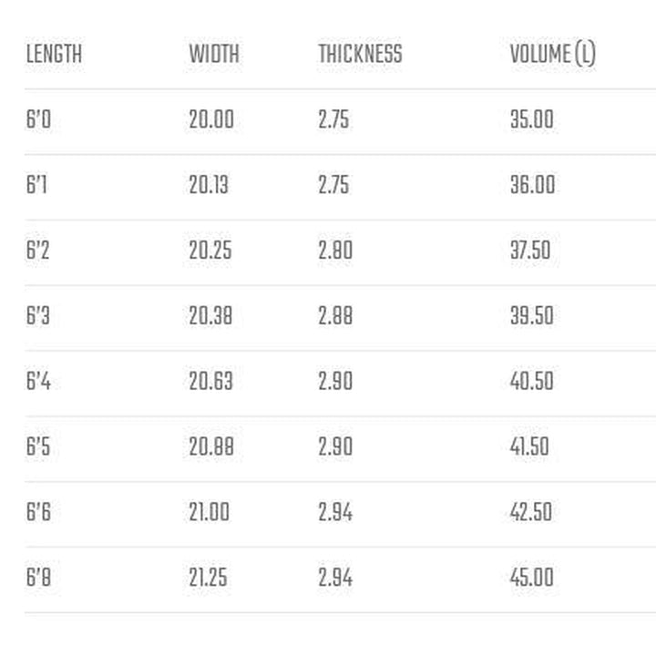Click the THICKNESS column header
Viewport: 656px width, 656px height.
click(x=360, y=54)
